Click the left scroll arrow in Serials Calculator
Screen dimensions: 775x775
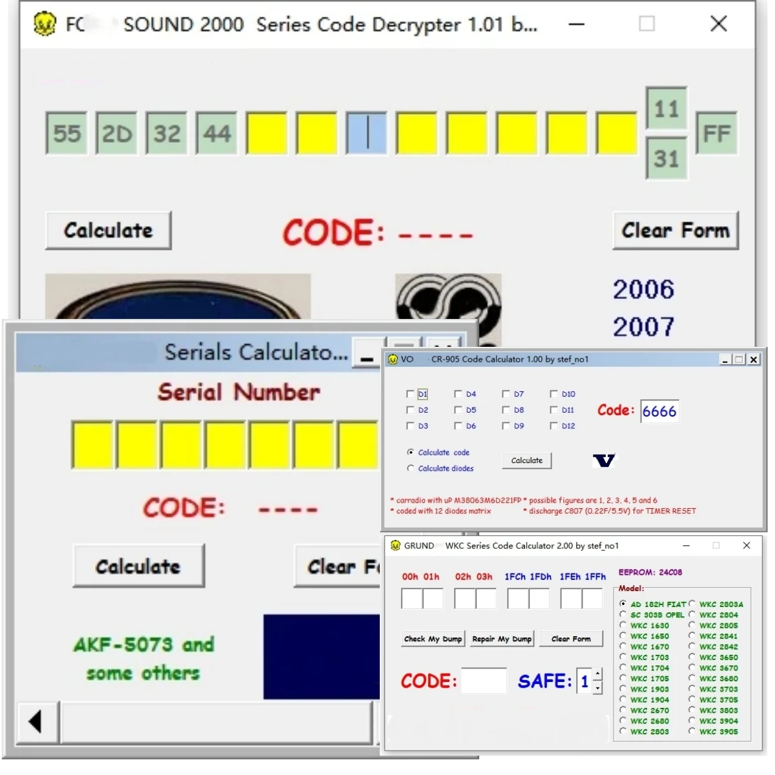point(36,721)
